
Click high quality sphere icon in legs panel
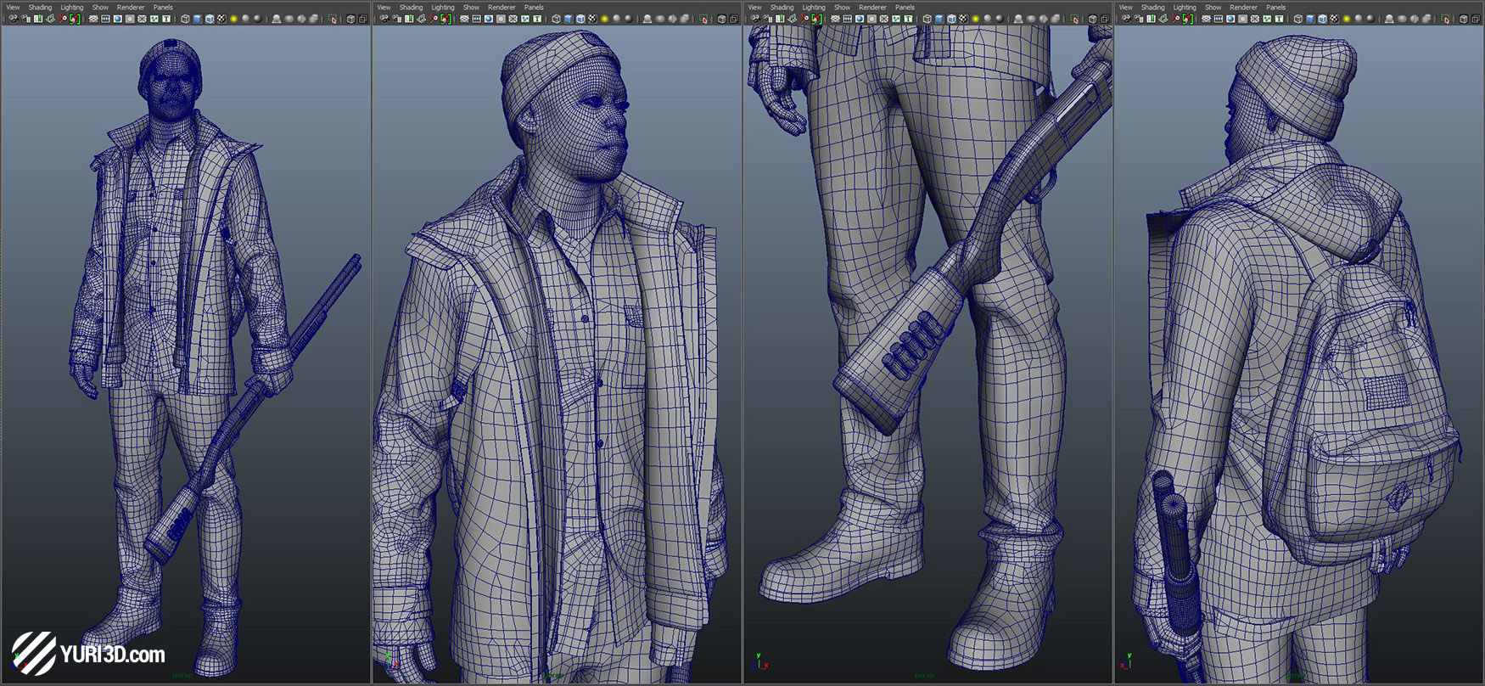point(999,19)
